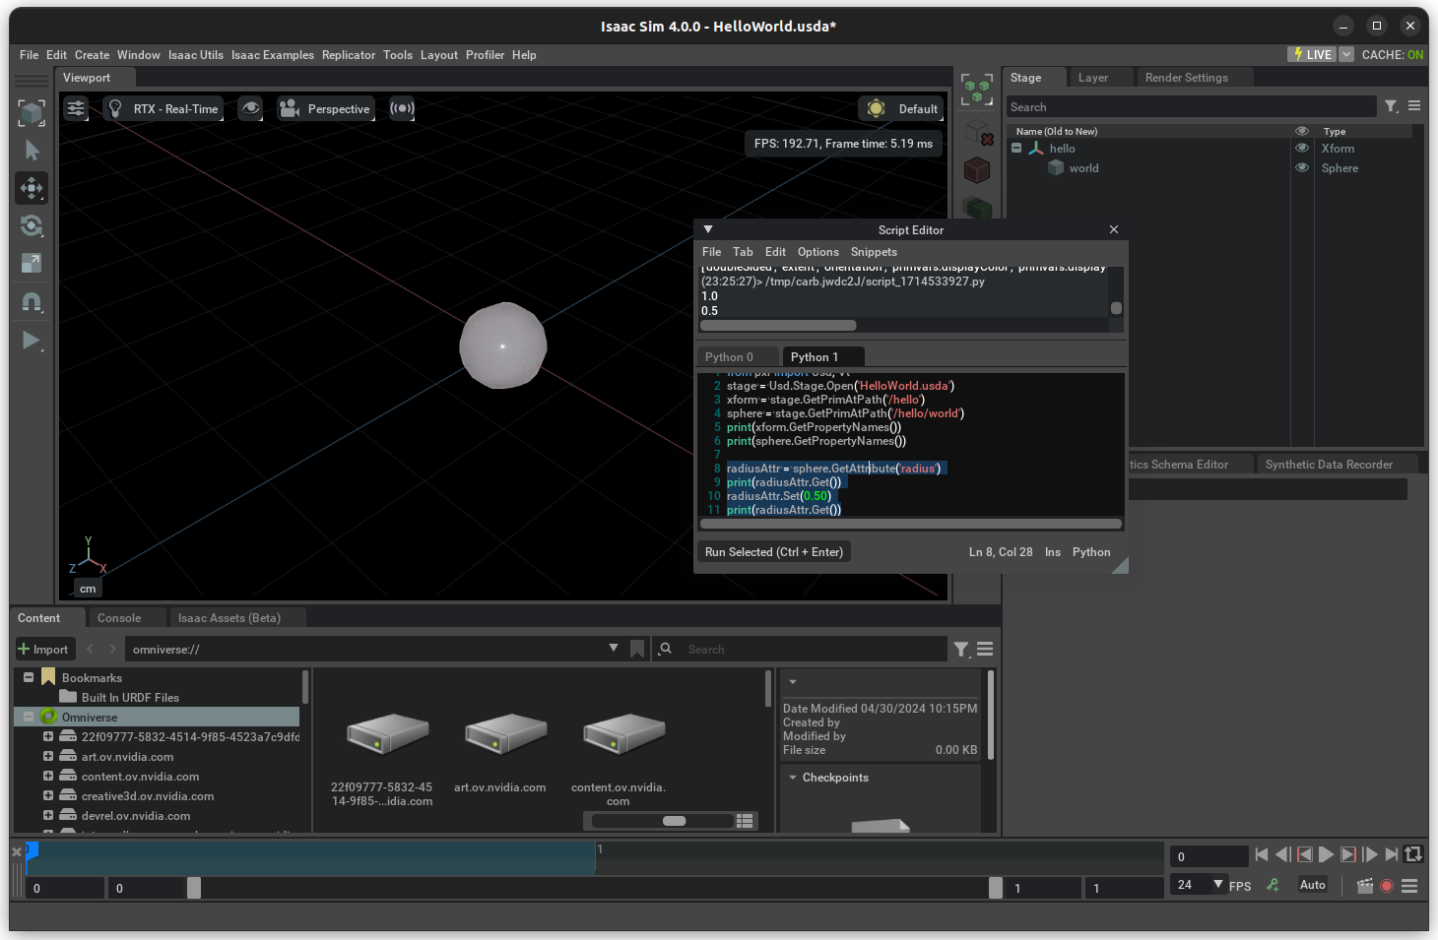The image size is (1438, 940).
Task: Click the Stage filter funnel icon
Action: click(1391, 106)
